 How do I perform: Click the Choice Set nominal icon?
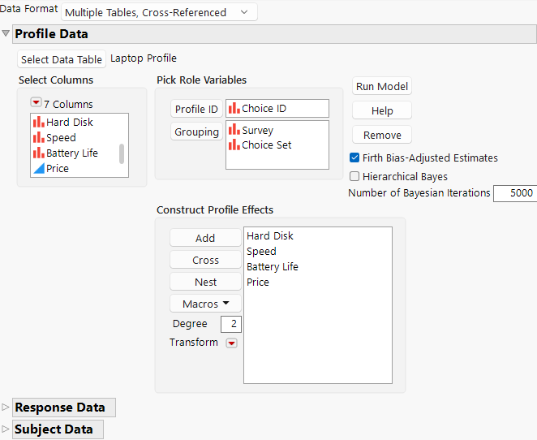click(234, 145)
